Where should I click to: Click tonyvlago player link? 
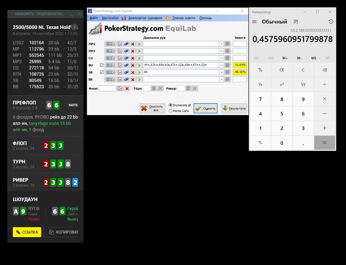click(38, 123)
